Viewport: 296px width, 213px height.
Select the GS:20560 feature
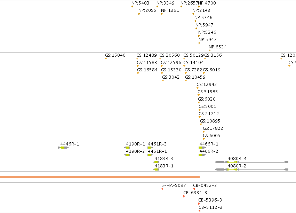point(160,59)
